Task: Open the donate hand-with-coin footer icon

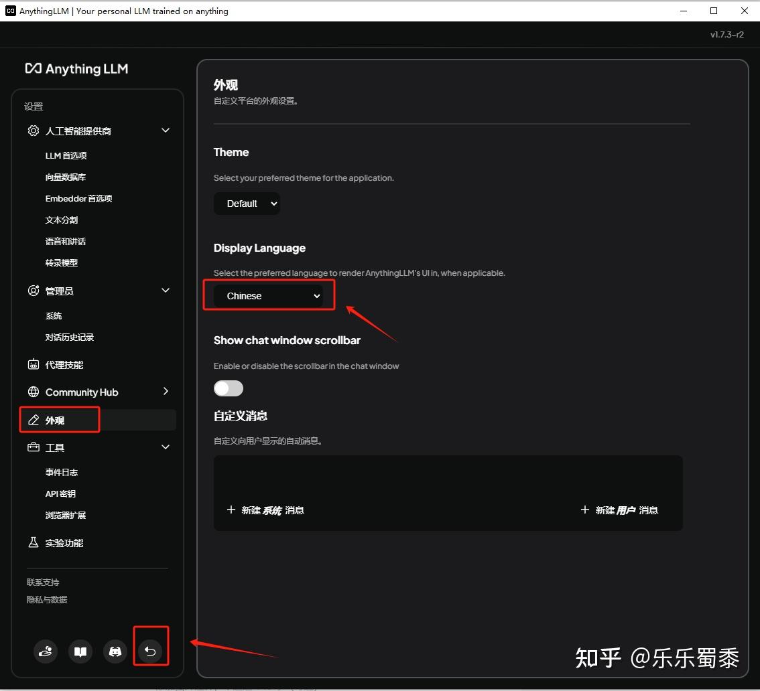Action: tap(46, 651)
